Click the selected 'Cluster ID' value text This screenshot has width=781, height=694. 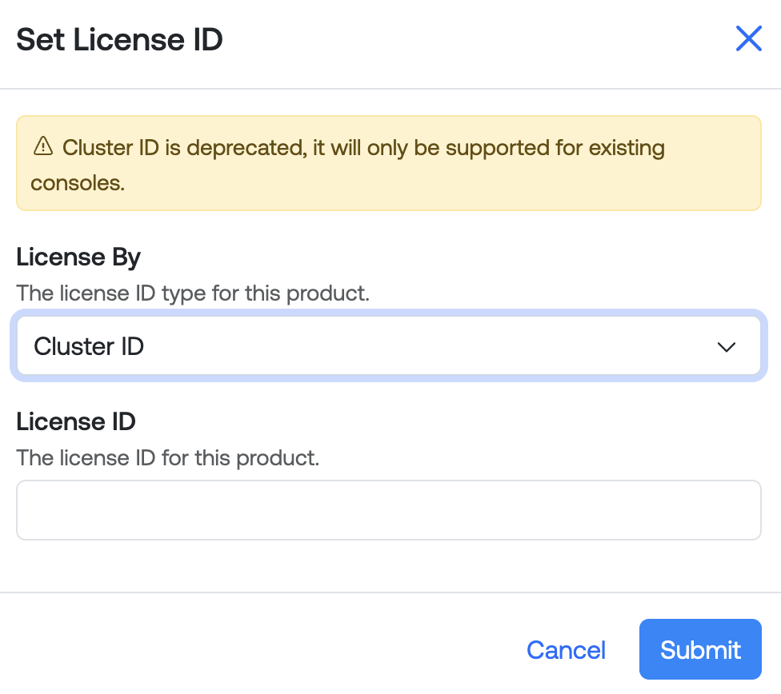click(89, 346)
